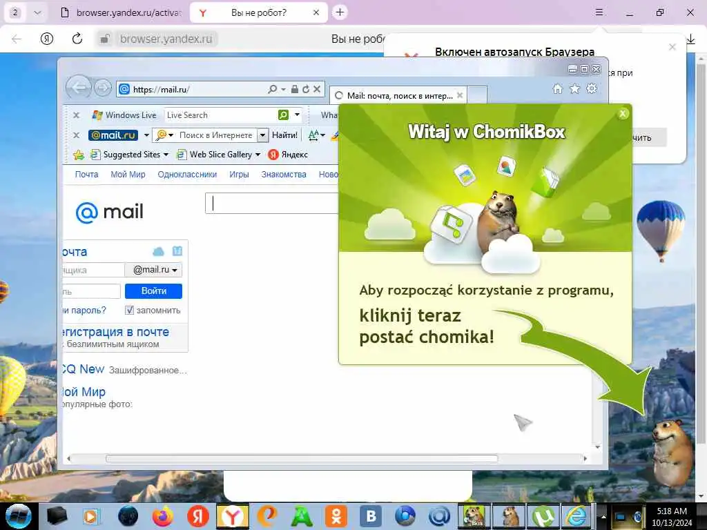This screenshot has height=530, width=707.
Task: Click the @ mail logo on the page
Action: [110, 212]
